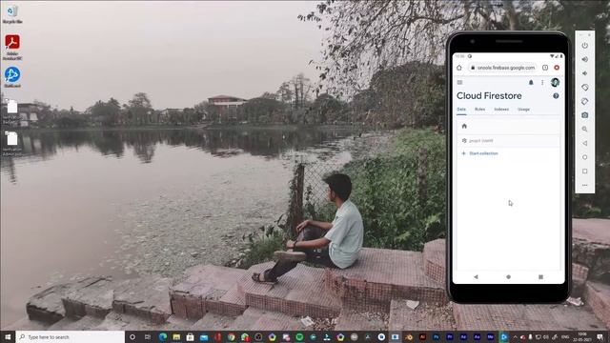
Task: Tap the red update icon beside the tab switcher
Action: 557,68
